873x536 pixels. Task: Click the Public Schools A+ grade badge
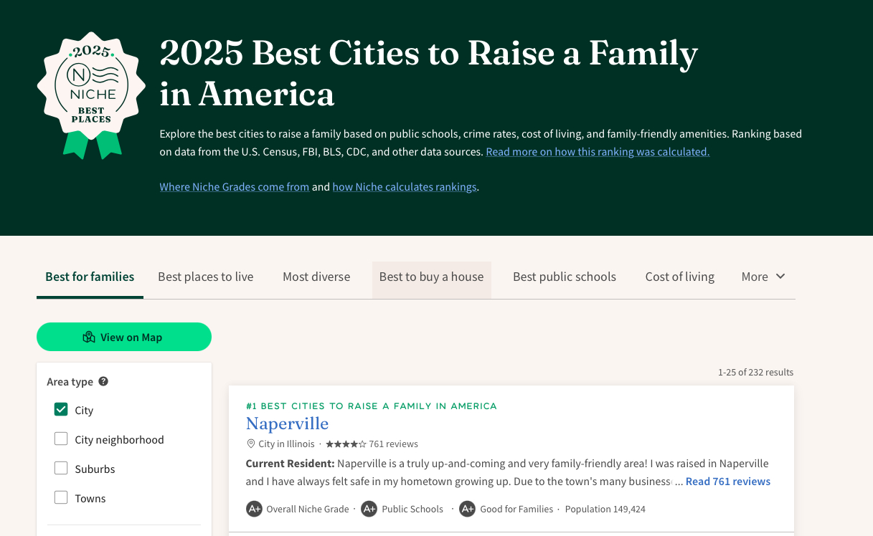point(369,509)
